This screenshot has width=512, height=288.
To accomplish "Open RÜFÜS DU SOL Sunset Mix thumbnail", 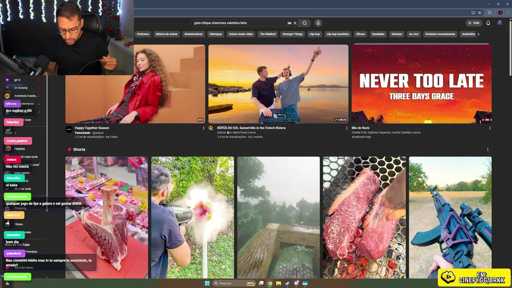I will point(278,84).
